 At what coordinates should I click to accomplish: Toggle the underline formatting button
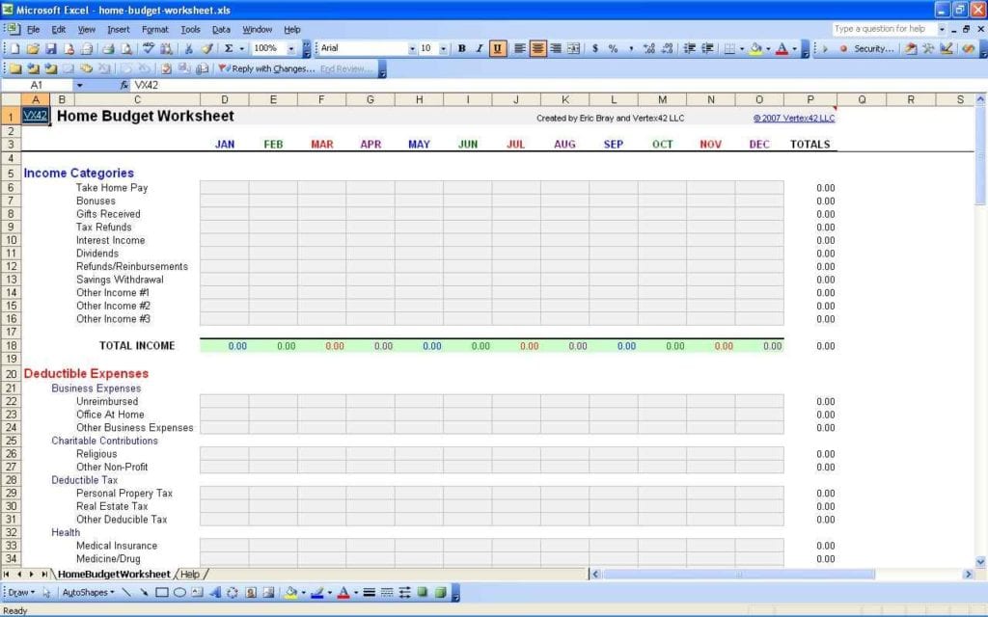(497, 47)
